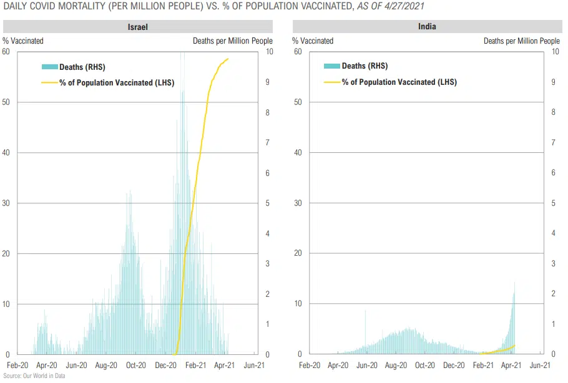
Task: Click the India chart header bar
Action: pos(427,27)
